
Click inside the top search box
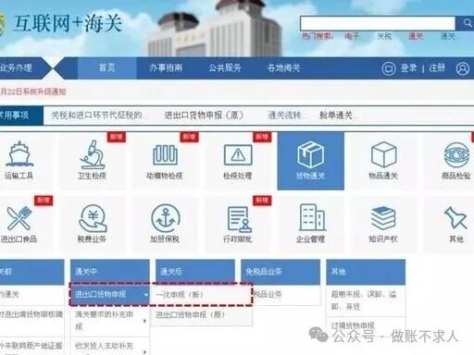point(378,23)
